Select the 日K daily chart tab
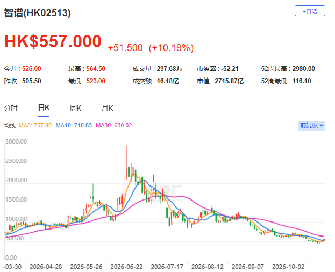 point(44,108)
